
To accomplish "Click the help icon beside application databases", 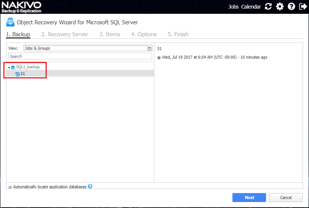I will click(x=90, y=187).
